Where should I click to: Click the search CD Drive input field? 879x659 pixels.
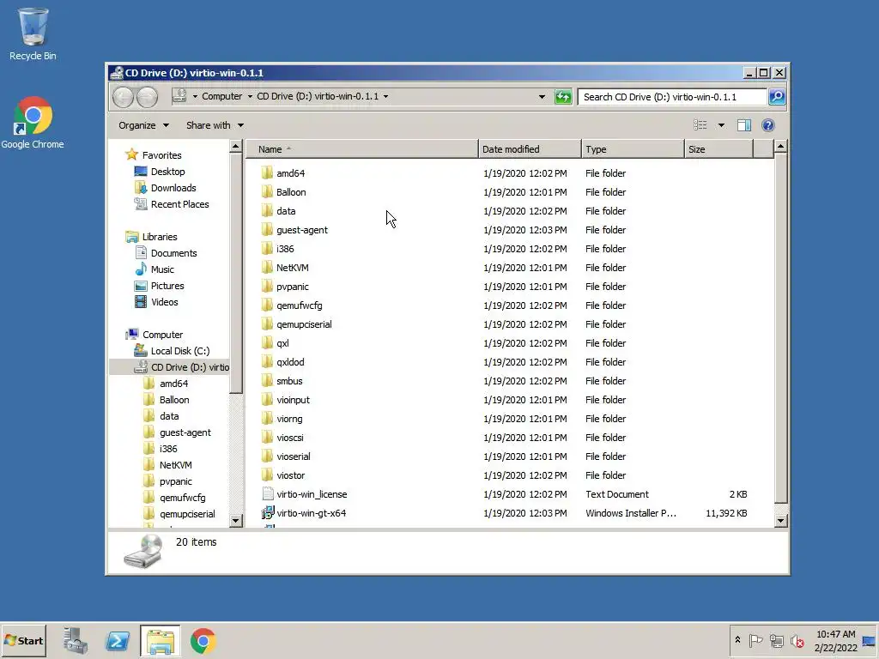(x=672, y=97)
